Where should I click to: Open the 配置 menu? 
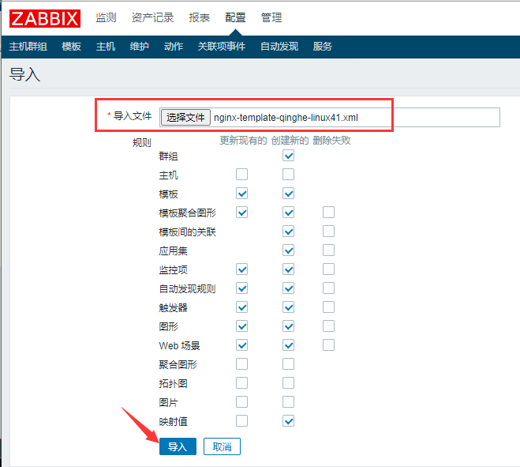pyautogui.click(x=235, y=17)
